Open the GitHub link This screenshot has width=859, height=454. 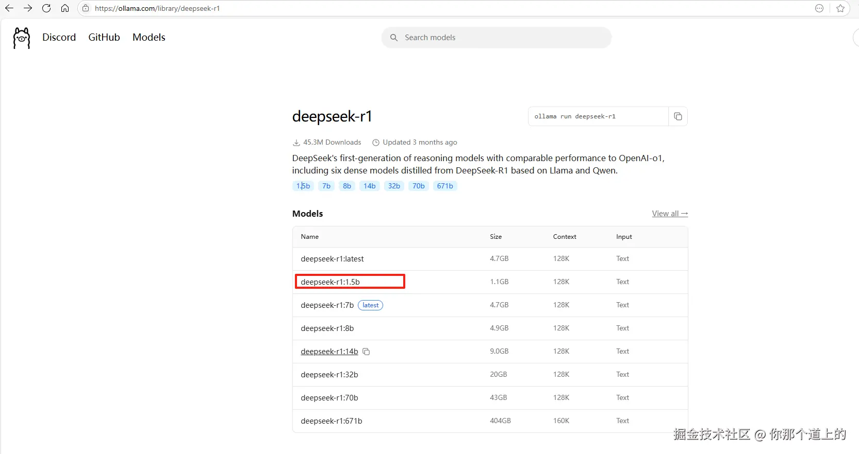pos(104,37)
